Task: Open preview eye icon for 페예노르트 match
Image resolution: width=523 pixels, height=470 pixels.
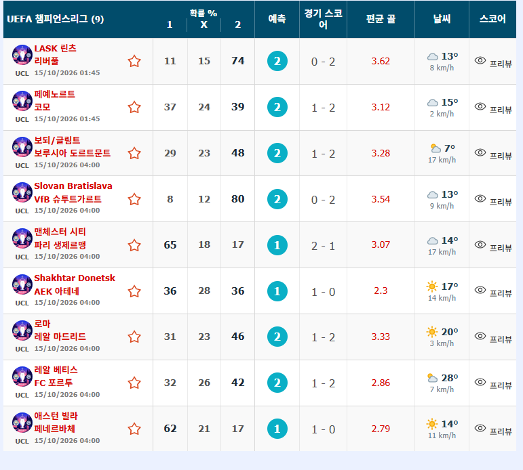Action: coord(480,106)
